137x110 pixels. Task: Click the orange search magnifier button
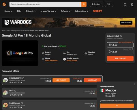pyautogui.click(x=84, y=4)
